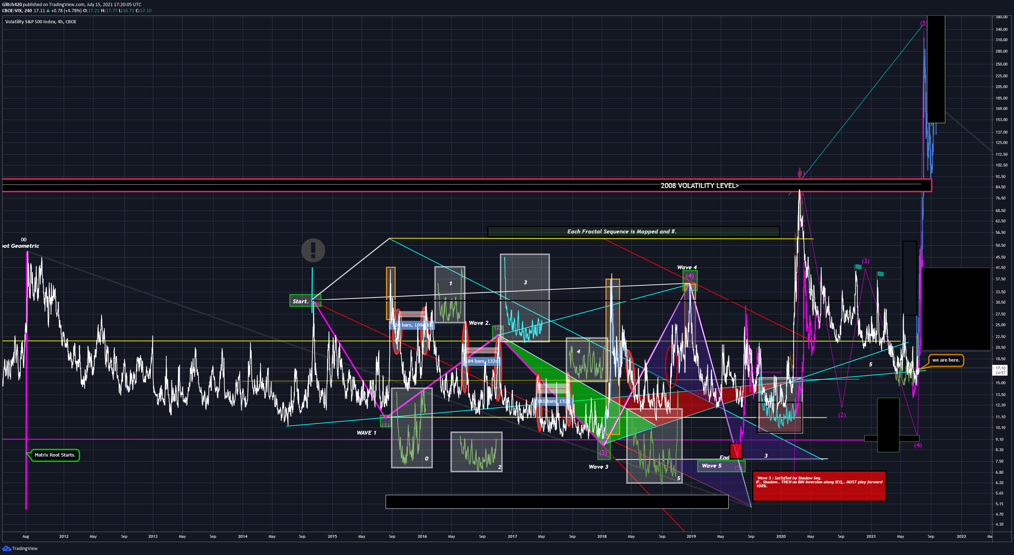This screenshot has height=555, width=1014.
Task: Click the grey fractal box numbered 4
Action: 587,359
